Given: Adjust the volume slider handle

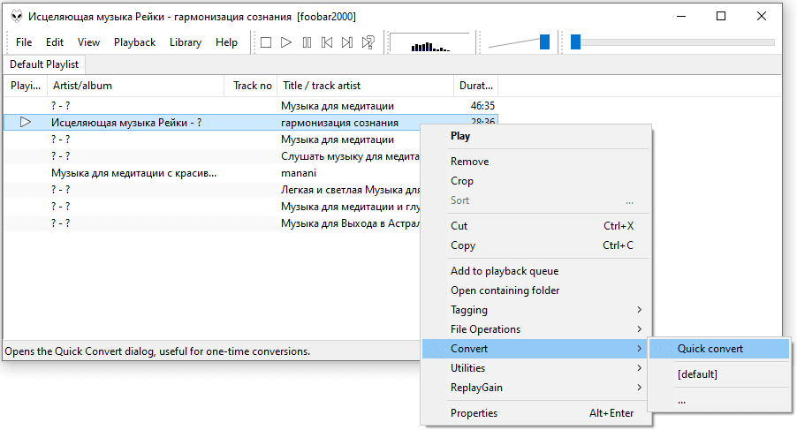Looking at the screenshot, I should pos(545,41).
